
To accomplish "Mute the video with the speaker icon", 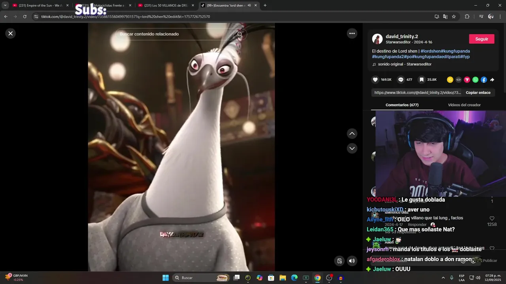I will 352,261.
